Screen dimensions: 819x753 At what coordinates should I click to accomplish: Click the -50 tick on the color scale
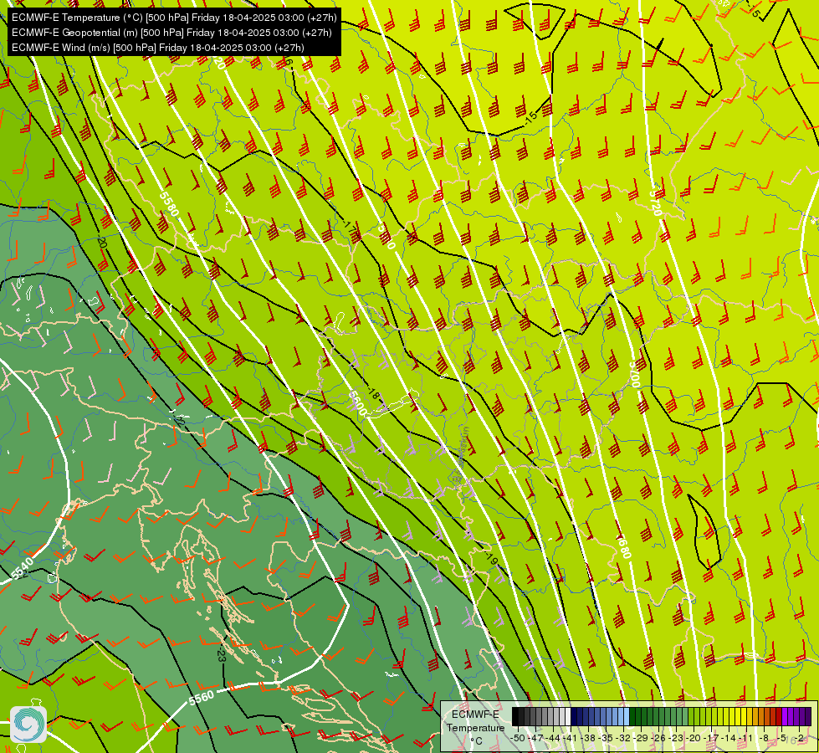point(518,738)
